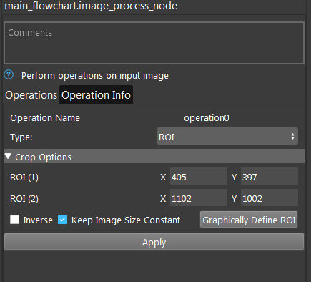Viewport: 311px width, 282px height.
Task: Click into the Comments text box
Action: tap(154, 43)
